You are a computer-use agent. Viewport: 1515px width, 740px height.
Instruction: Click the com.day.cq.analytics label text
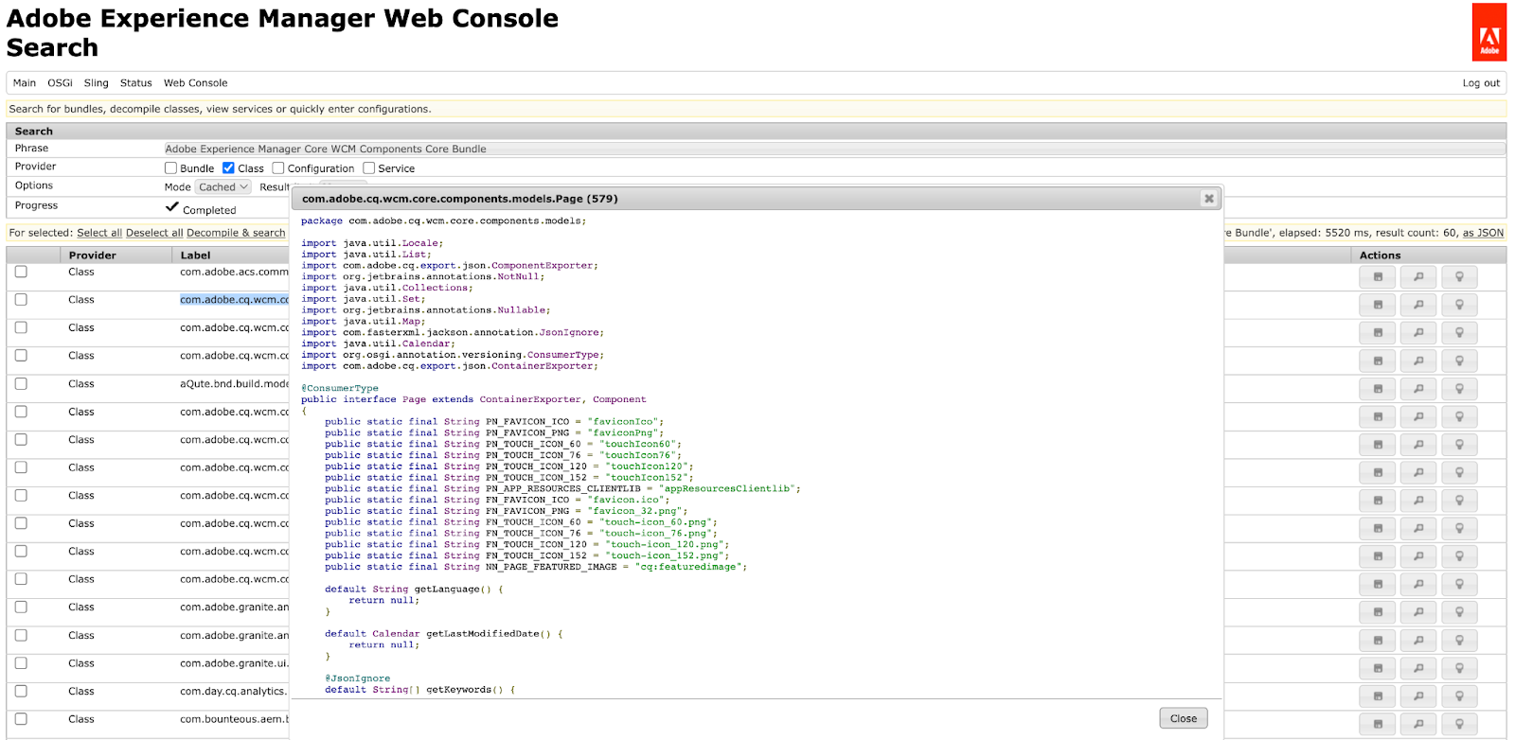[233, 692]
